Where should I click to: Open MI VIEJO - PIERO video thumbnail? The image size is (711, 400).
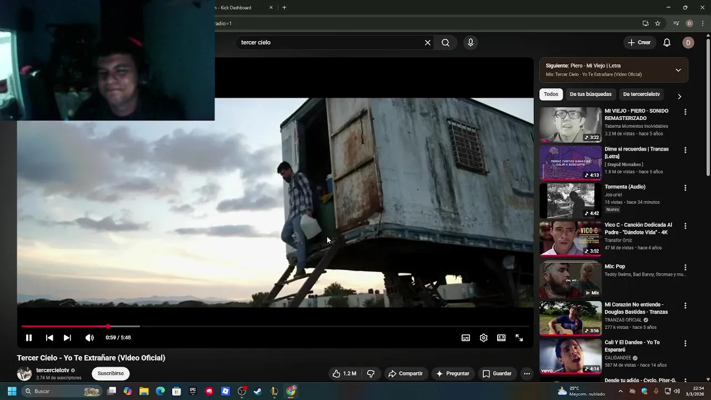(570, 125)
